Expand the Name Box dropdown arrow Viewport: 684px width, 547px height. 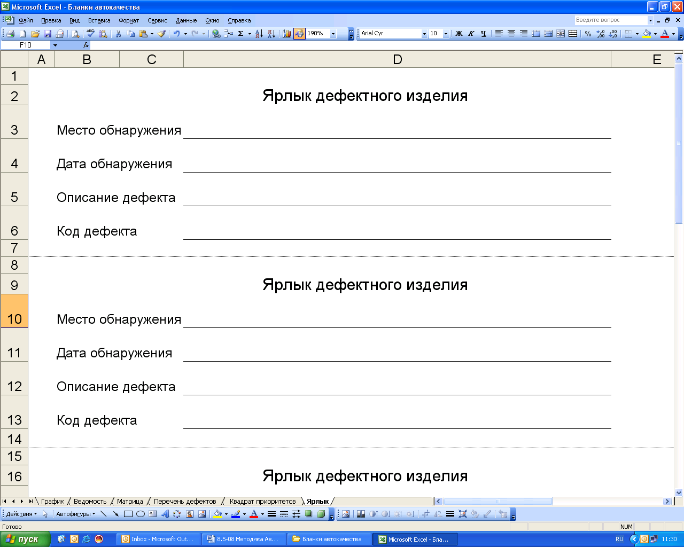pyautogui.click(x=55, y=45)
